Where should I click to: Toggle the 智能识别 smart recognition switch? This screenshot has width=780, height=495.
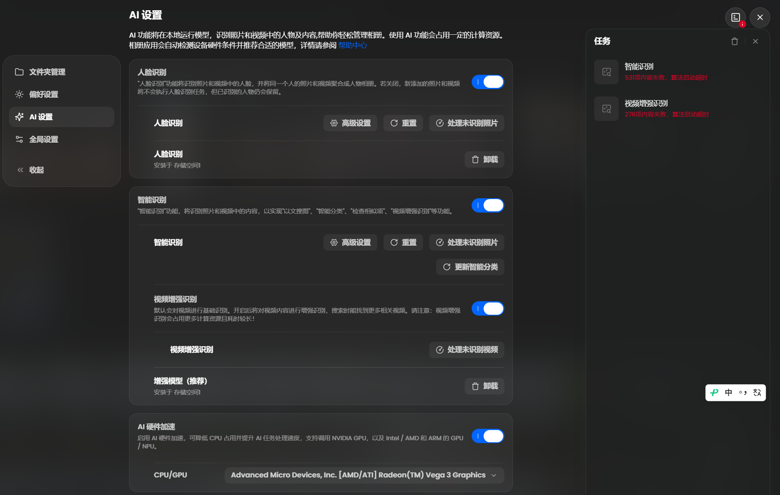(x=488, y=206)
